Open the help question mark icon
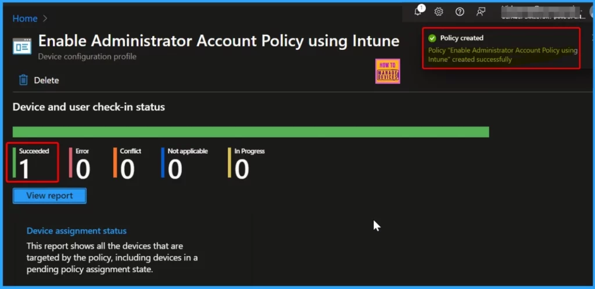This screenshot has width=595, height=289. (460, 12)
